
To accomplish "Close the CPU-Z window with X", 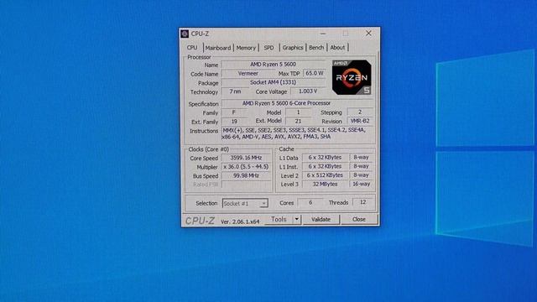I will [368, 34].
